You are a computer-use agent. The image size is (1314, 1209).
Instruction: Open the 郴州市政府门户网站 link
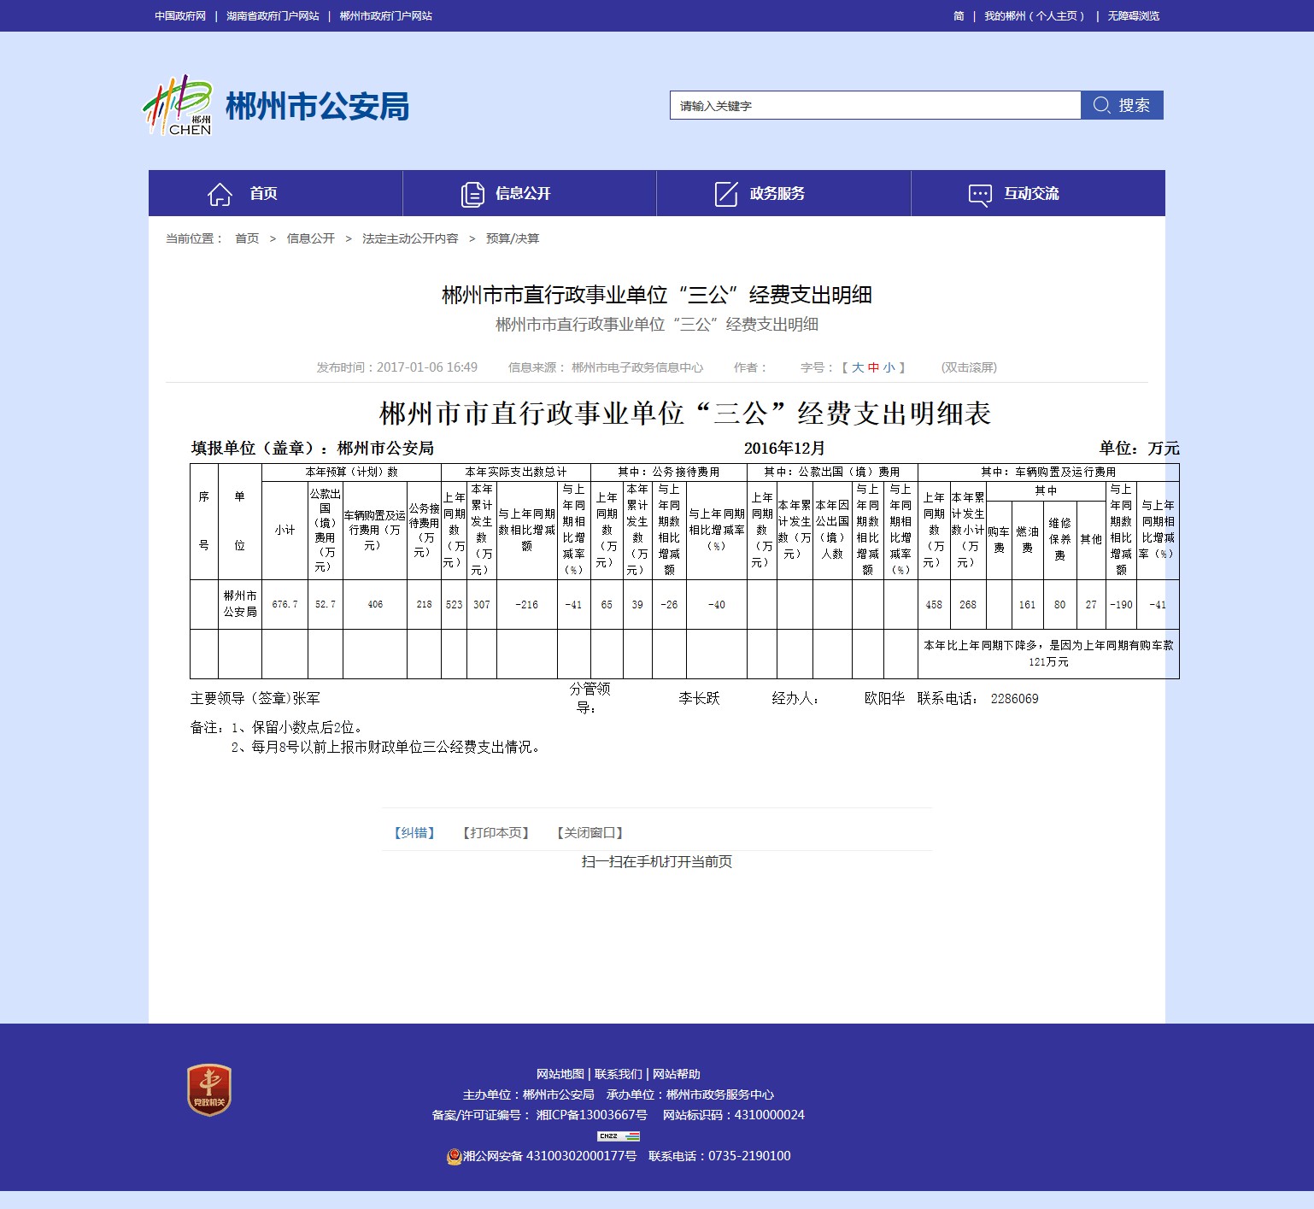point(385,15)
